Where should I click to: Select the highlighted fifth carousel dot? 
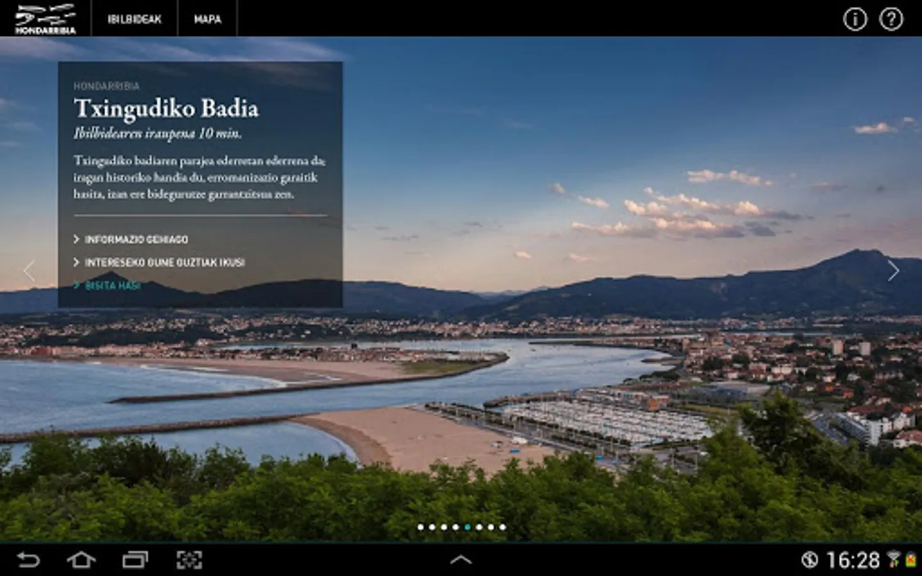467,527
